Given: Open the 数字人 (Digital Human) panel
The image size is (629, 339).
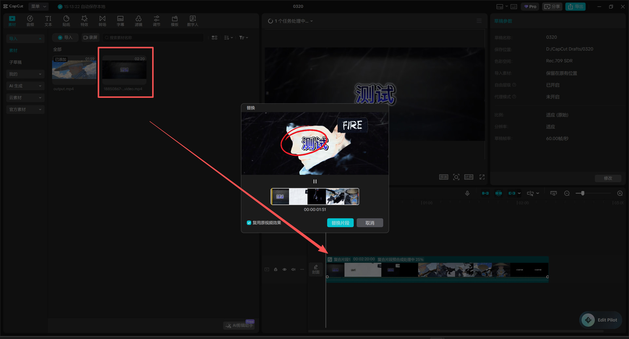Looking at the screenshot, I should (193, 21).
